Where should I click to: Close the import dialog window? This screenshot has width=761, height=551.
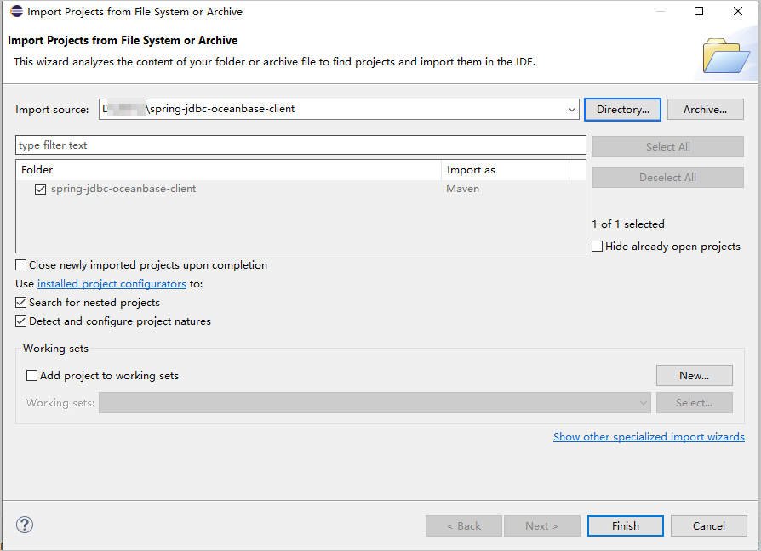click(x=738, y=12)
